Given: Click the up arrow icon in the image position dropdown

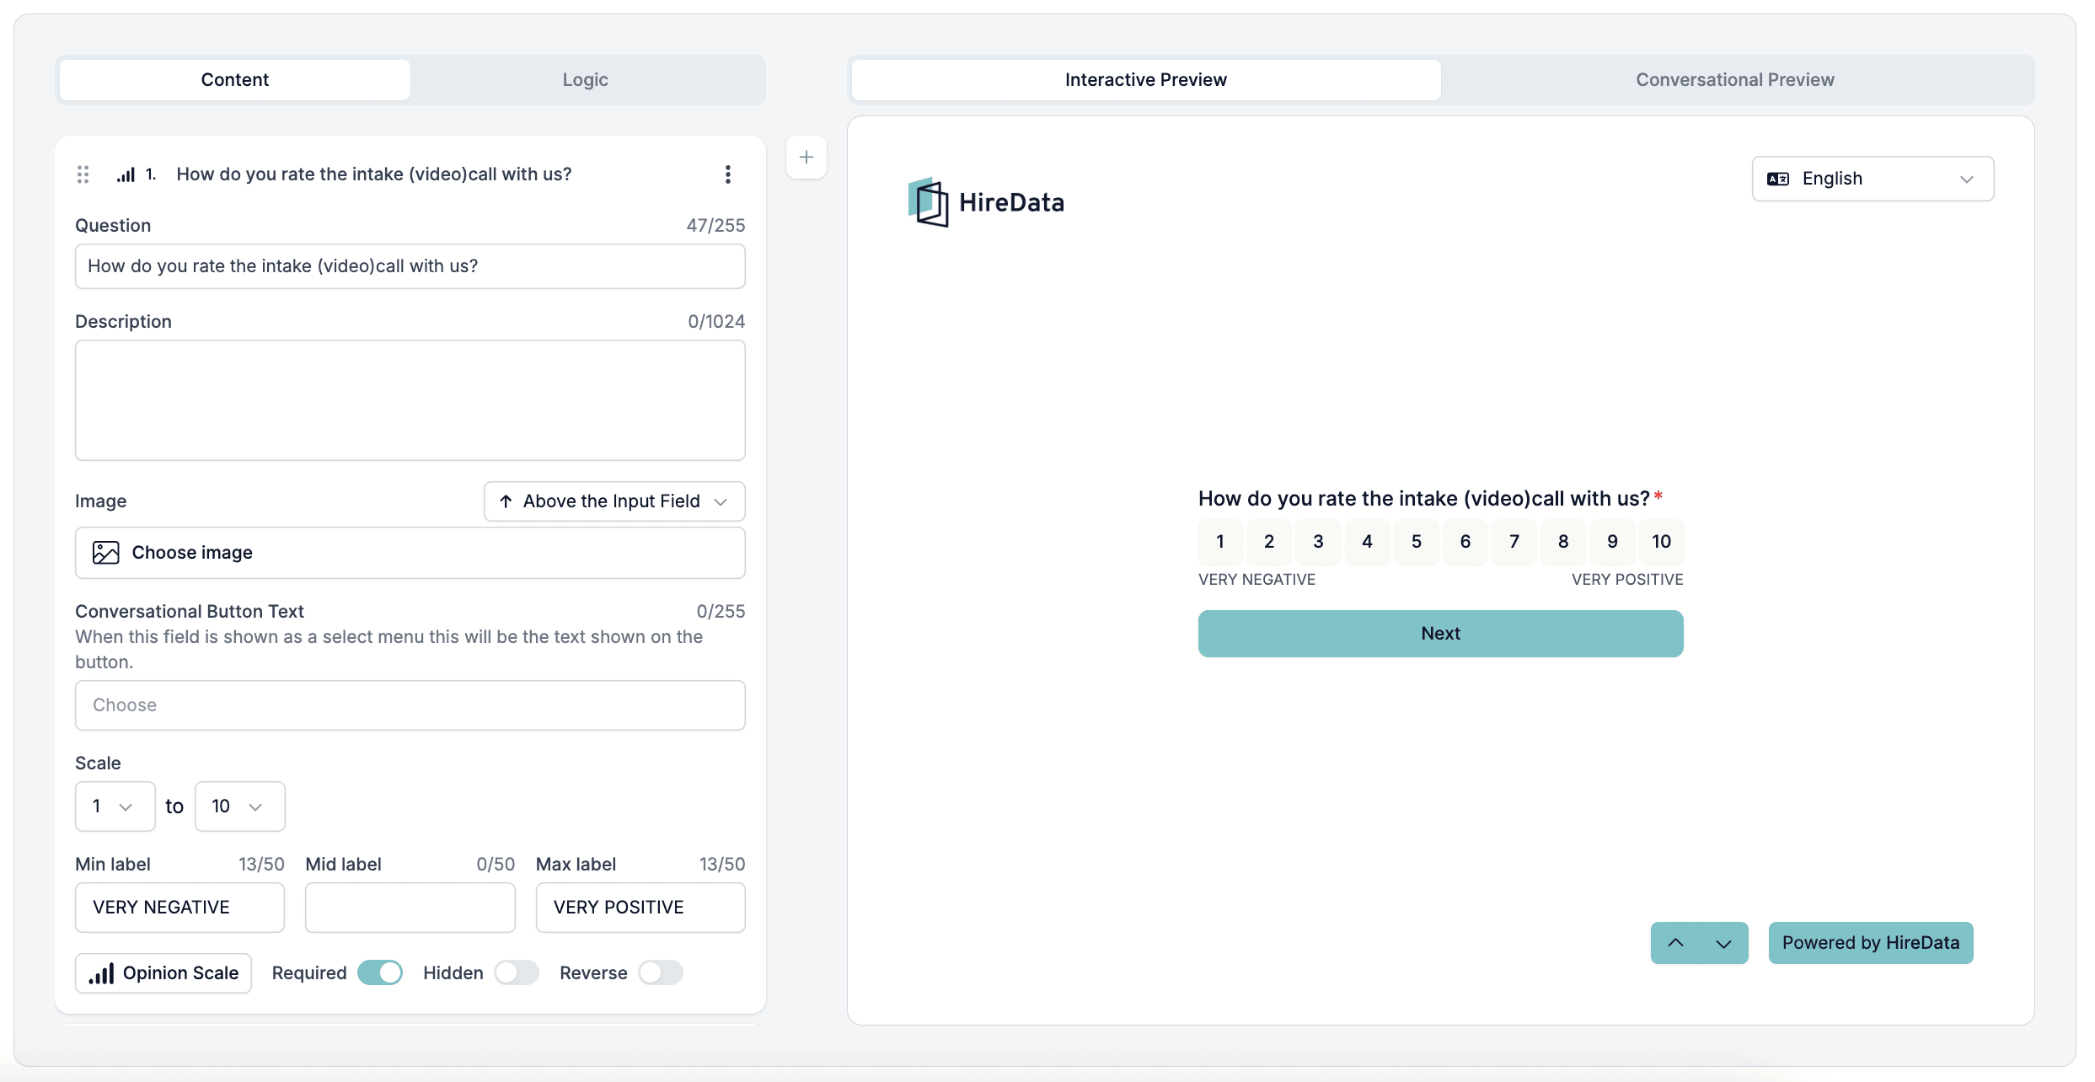Looking at the screenshot, I should click(506, 501).
